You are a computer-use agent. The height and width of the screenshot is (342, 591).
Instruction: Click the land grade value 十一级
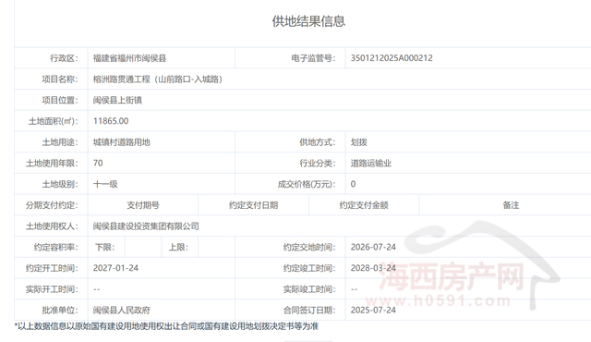105,184
